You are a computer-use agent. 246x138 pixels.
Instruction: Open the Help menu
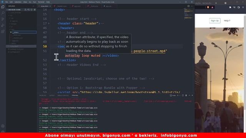coord(48,2)
